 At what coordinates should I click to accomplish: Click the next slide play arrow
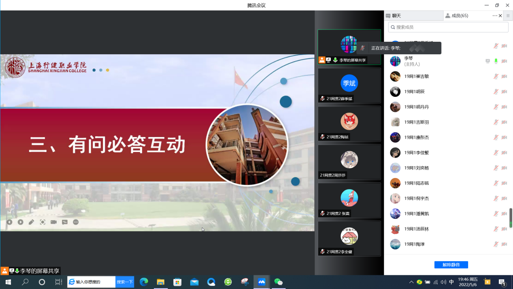pyautogui.click(x=20, y=222)
